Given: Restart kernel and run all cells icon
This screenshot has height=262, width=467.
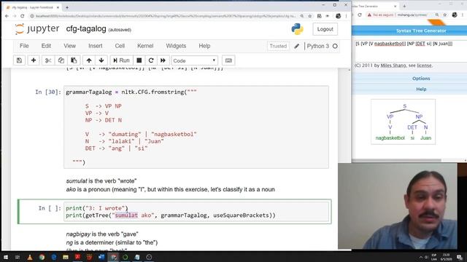Looking at the screenshot, I should coord(163,60).
